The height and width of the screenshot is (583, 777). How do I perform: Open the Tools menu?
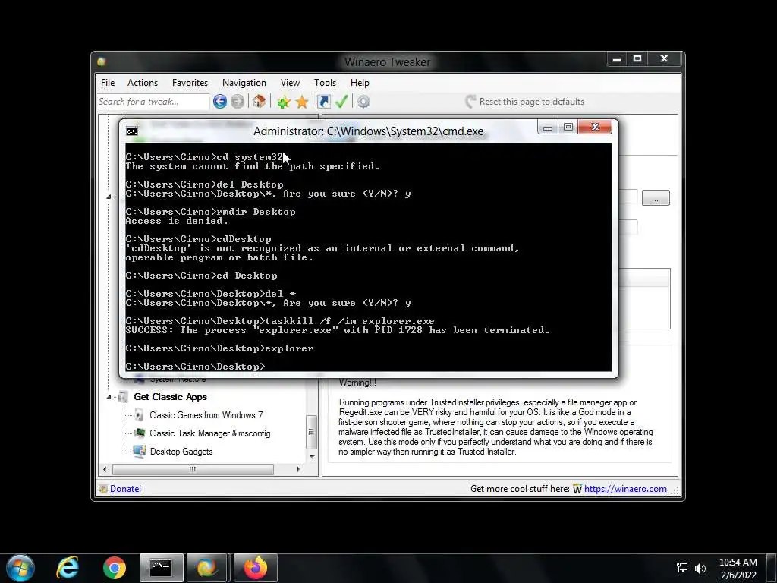pos(325,83)
